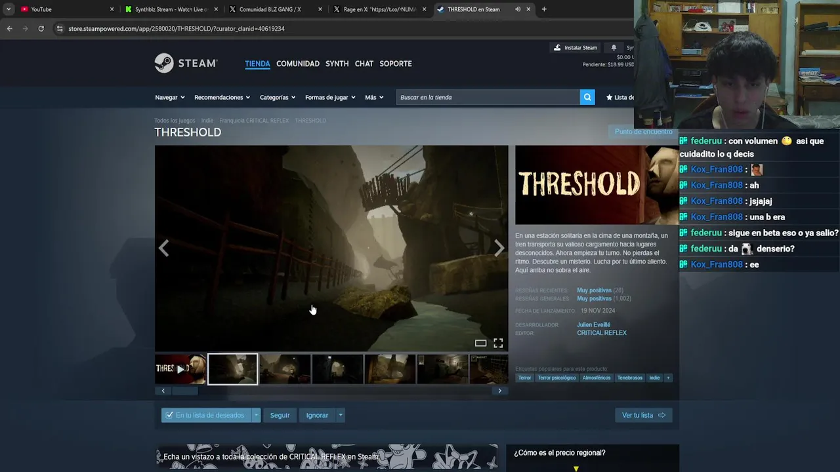Screen dimensions: 840x472
Task: Open the Formas de jugar dropdown
Action: (330, 97)
